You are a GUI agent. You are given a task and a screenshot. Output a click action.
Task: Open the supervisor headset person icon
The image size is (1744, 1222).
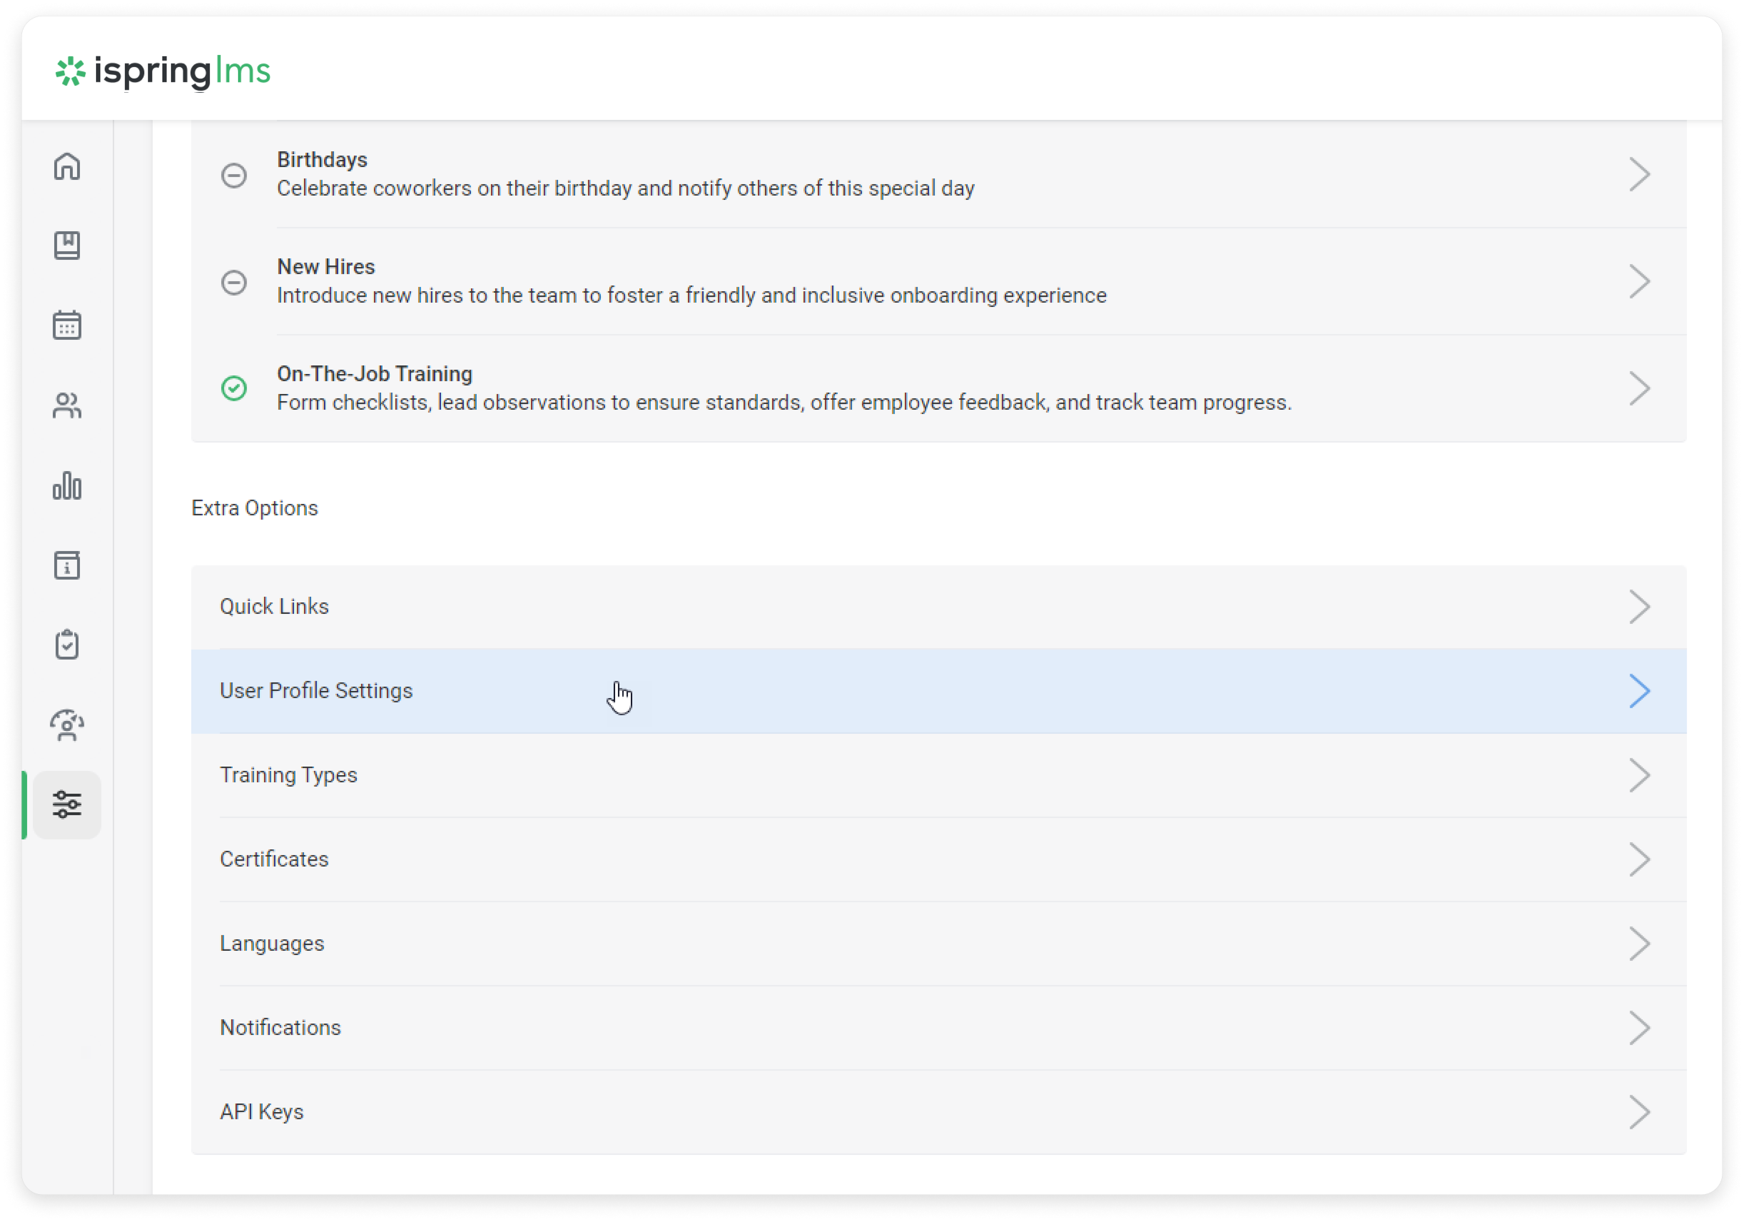click(x=67, y=725)
